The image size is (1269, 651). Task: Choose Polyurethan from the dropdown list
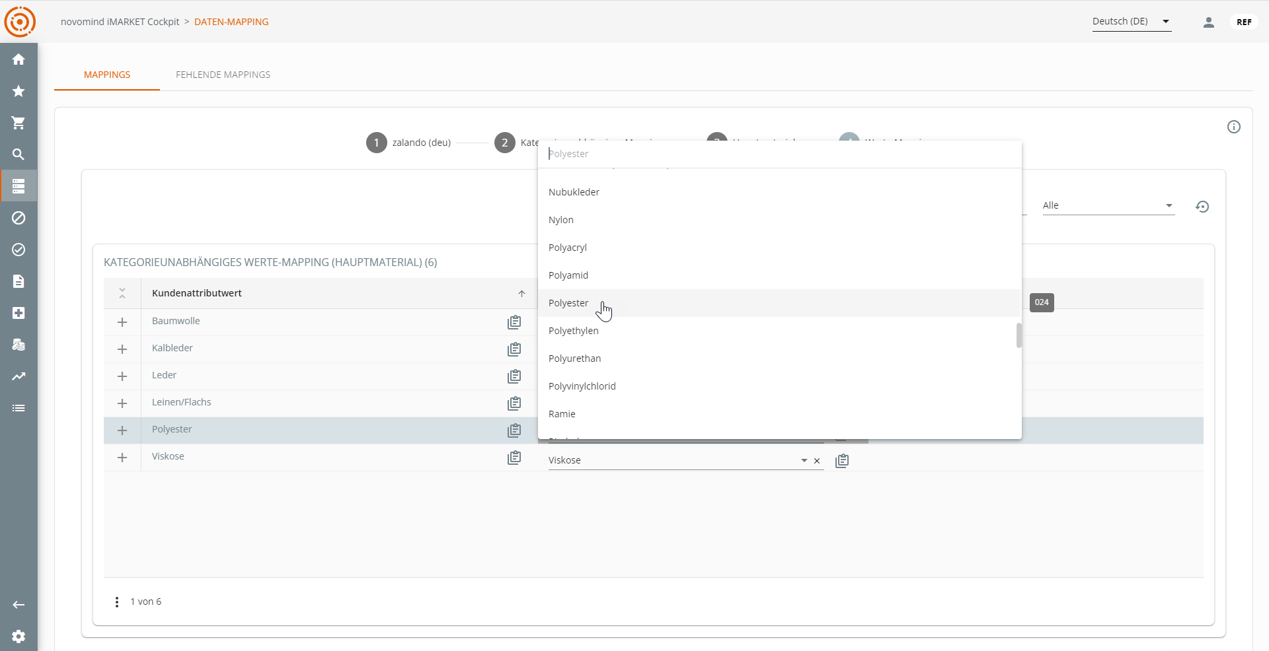tap(780, 359)
